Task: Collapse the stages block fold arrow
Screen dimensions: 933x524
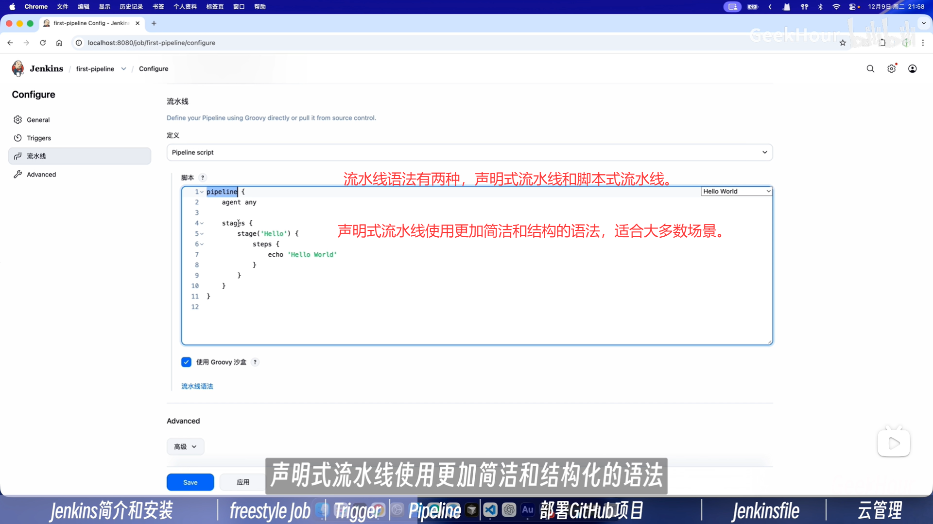Action: [x=202, y=223]
